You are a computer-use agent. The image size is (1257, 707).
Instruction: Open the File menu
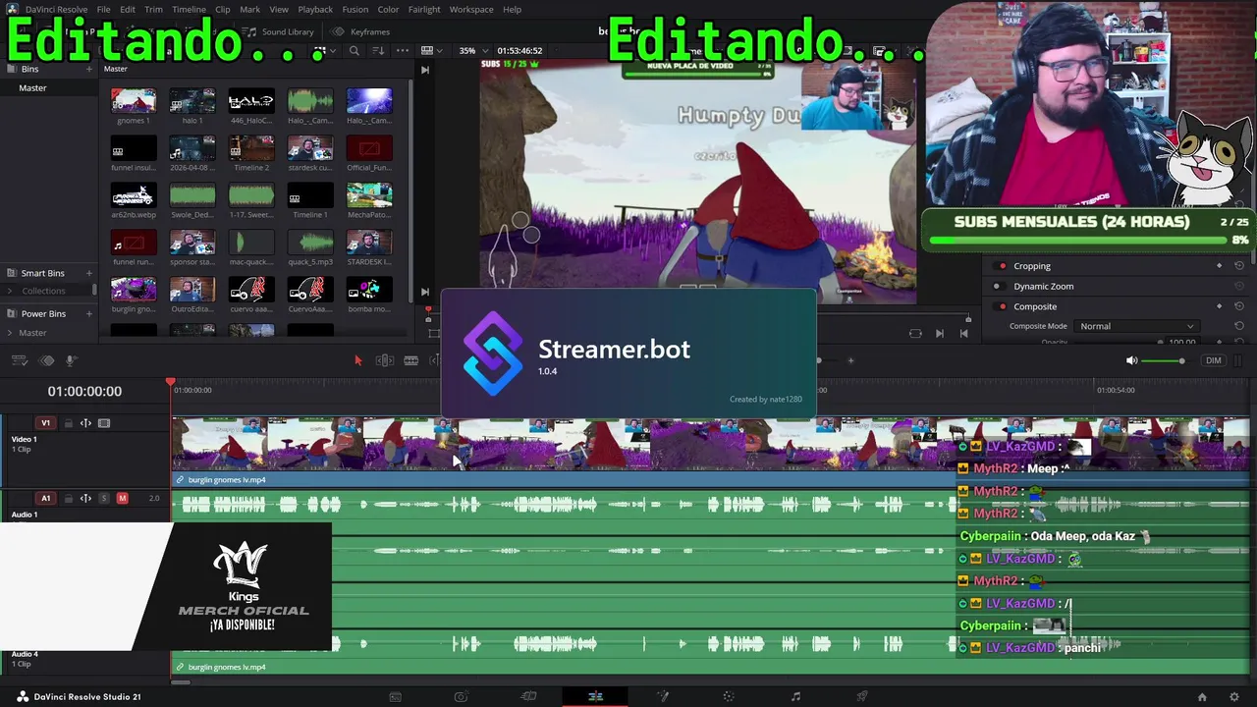pos(103,9)
